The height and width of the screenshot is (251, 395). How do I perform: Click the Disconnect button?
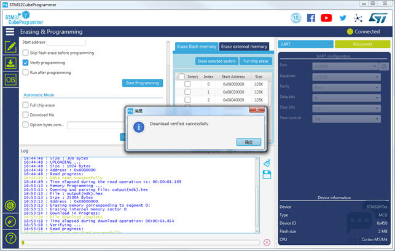pos(362,44)
